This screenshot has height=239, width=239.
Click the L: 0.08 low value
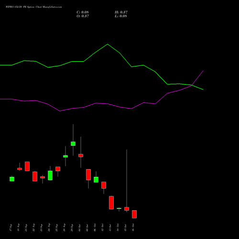click(x=121, y=16)
